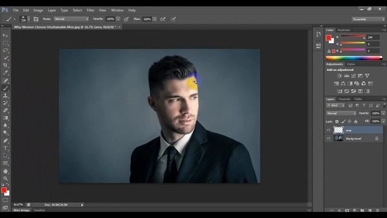Image resolution: width=387 pixels, height=218 pixels.
Task: Click the foreground color swatch in toolbox
Action: [x=4, y=190]
